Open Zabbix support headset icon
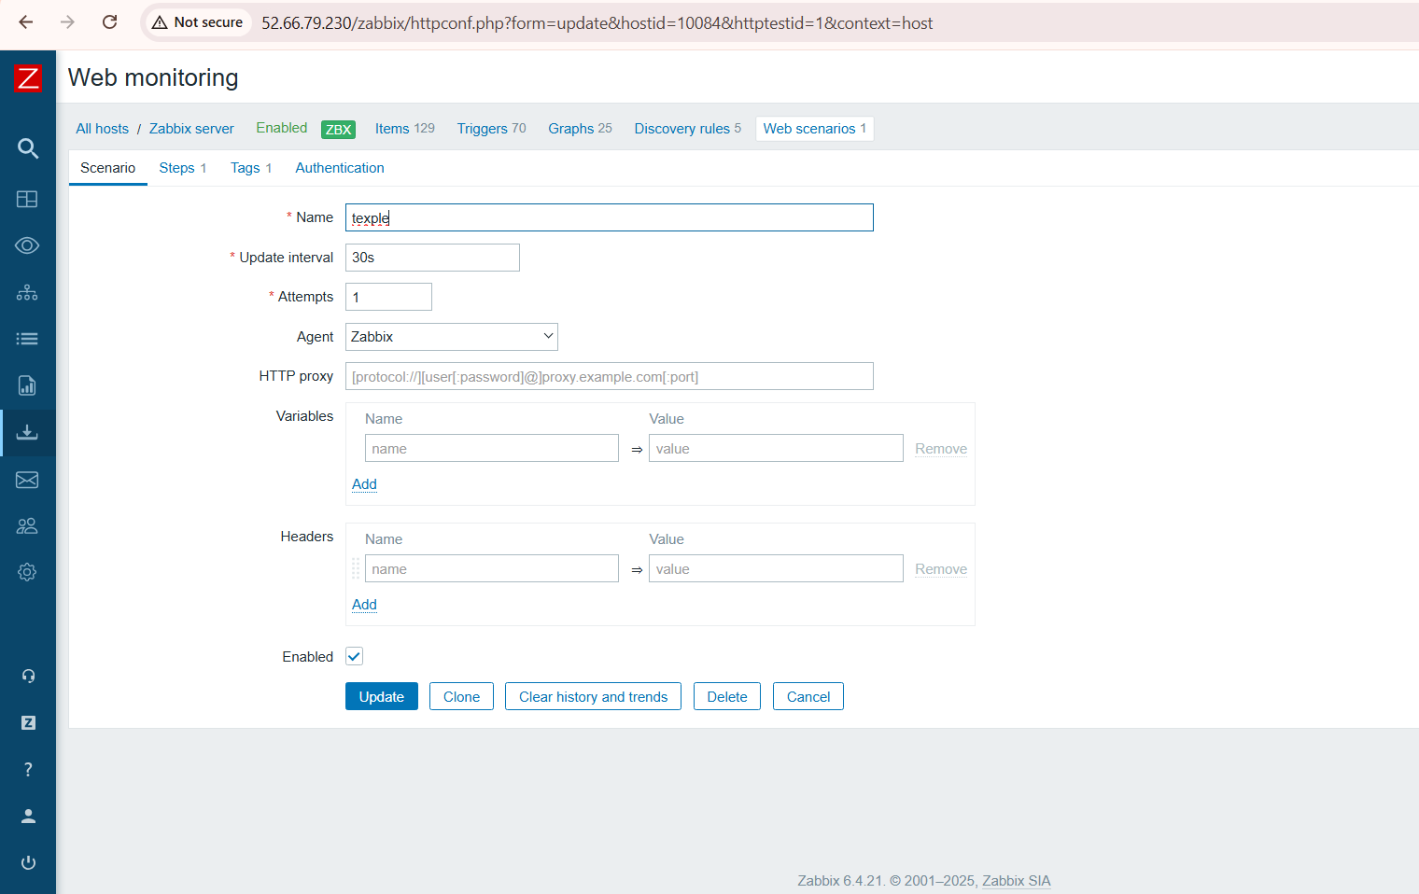1419x894 pixels. pos(28,676)
